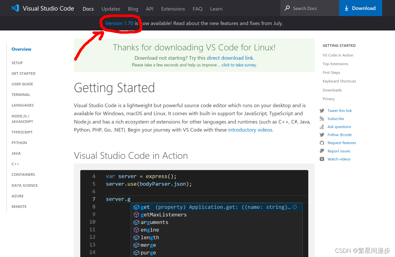
Task: Click the cube icon beside purge
Action: pyautogui.click(x=136, y=253)
